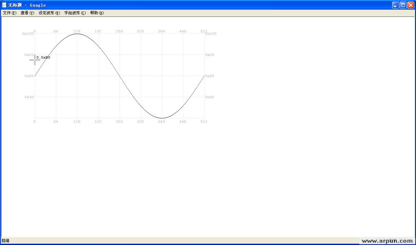This screenshot has height=245, width=416.
Task: Click the sine wave peak at x=128
Action: point(77,34)
